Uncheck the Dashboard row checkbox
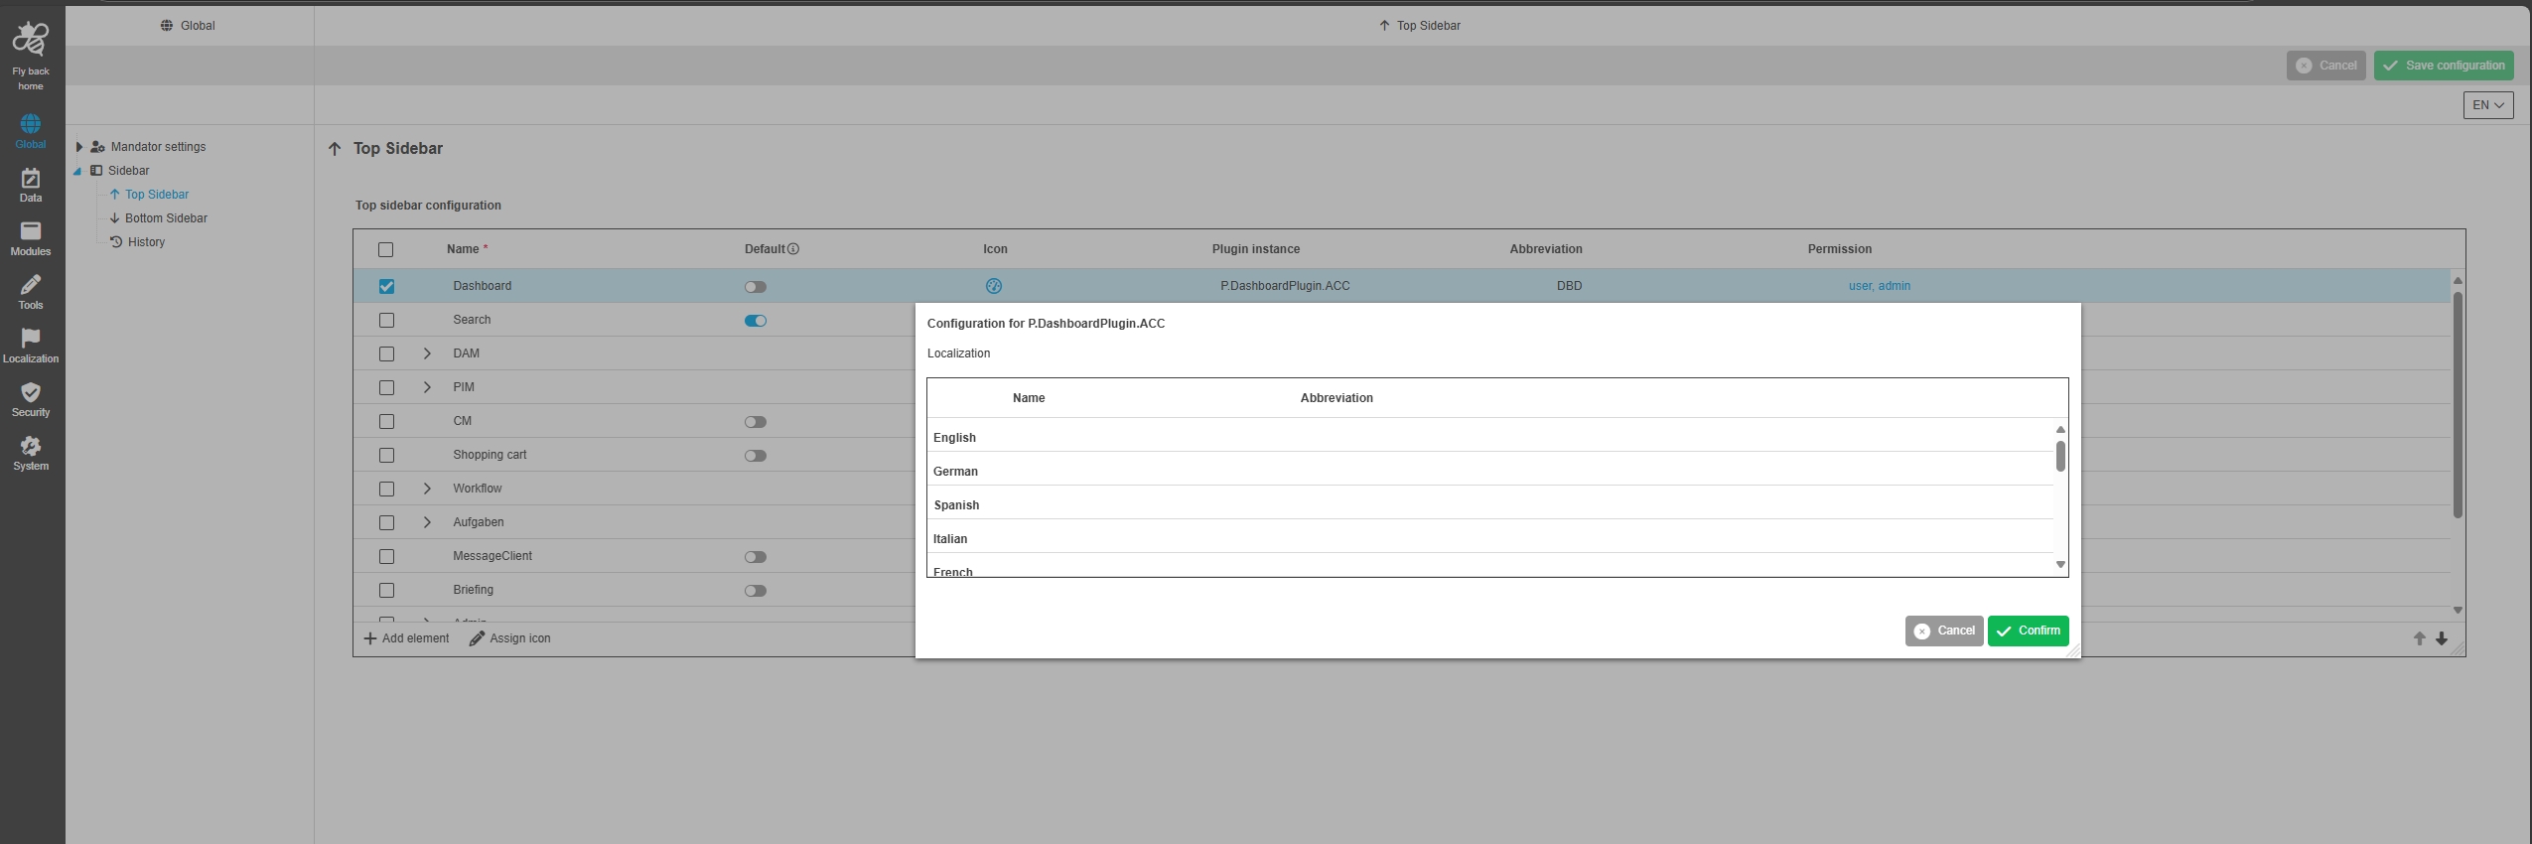The height and width of the screenshot is (844, 2532). point(386,287)
